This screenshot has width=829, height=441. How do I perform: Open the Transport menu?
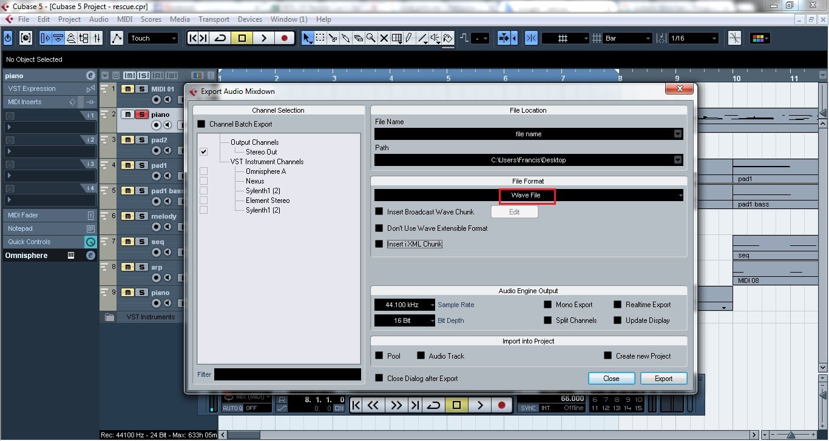point(214,19)
